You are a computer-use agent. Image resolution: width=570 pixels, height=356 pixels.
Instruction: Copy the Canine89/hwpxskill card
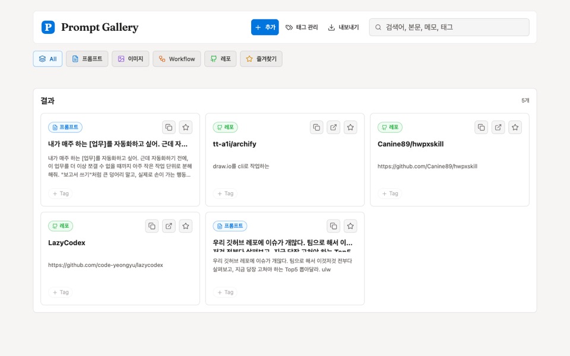point(482,127)
